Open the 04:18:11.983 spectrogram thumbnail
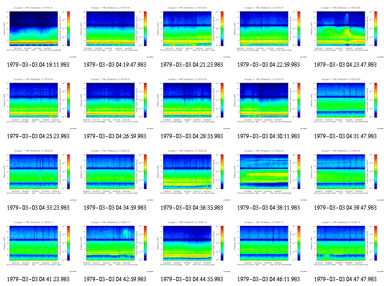The height and width of the screenshot is (286, 384). click(x=38, y=32)
